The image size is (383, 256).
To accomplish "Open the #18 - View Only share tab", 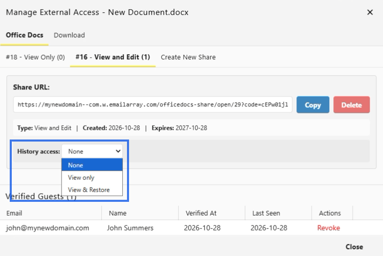I will click(x=35, y=57).
